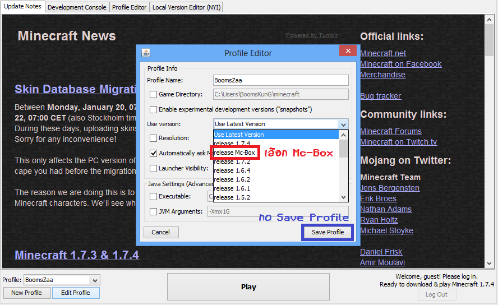Screen dimensions: 498x305
Task: Open the Minecraft.net link
Action: point(383,53)
